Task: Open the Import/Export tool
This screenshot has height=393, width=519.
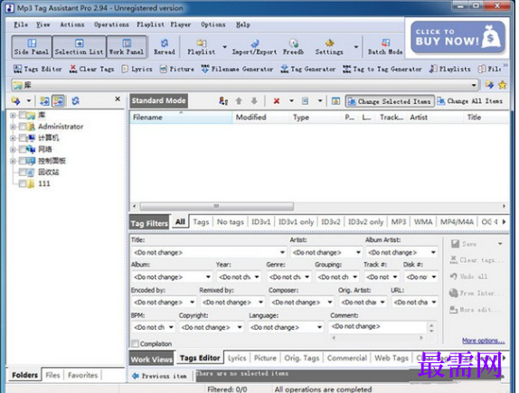Action: tap(254, 47)
